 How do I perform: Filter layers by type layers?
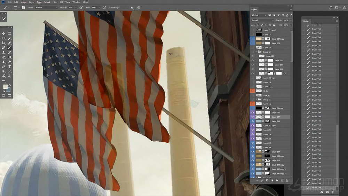tap(278, 15)
